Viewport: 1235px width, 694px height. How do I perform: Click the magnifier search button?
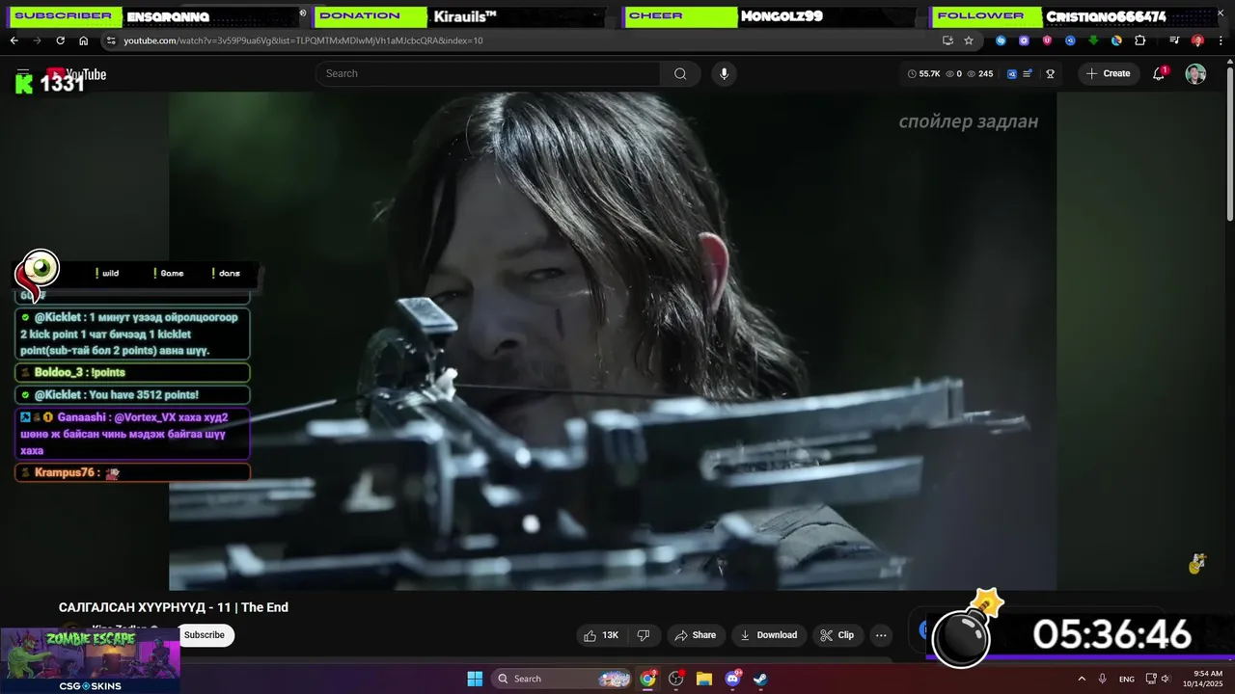(x=680, y=73)
